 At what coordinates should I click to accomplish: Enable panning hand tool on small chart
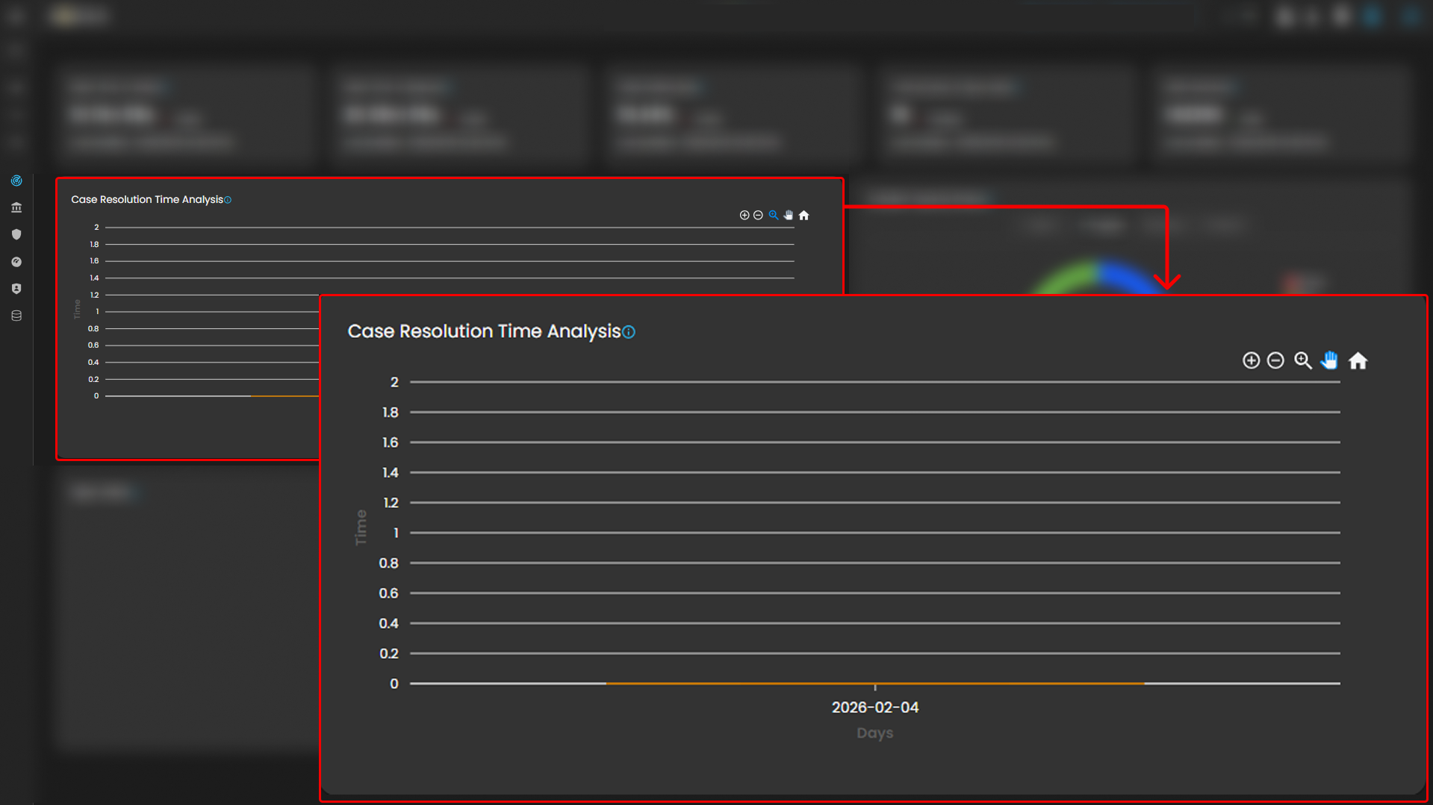[789, 215]
